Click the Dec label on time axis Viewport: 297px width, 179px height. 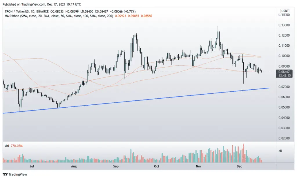(239, 166)
